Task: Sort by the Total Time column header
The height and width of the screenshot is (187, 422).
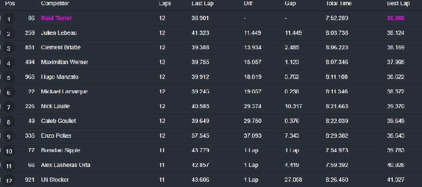Action: [x=339, y=3]
